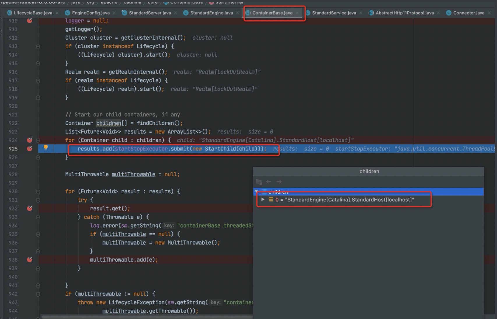Click the leftmost toolbar icon in children popup
The image size is (497, 319).
pos(259,182)
